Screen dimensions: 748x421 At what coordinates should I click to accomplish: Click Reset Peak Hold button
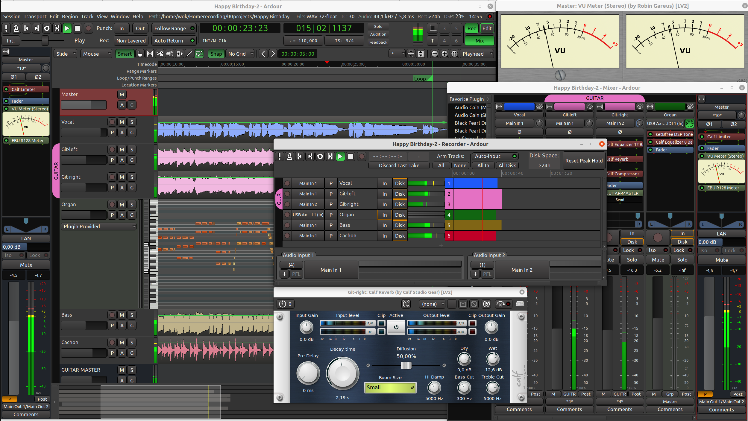(584, 161)
